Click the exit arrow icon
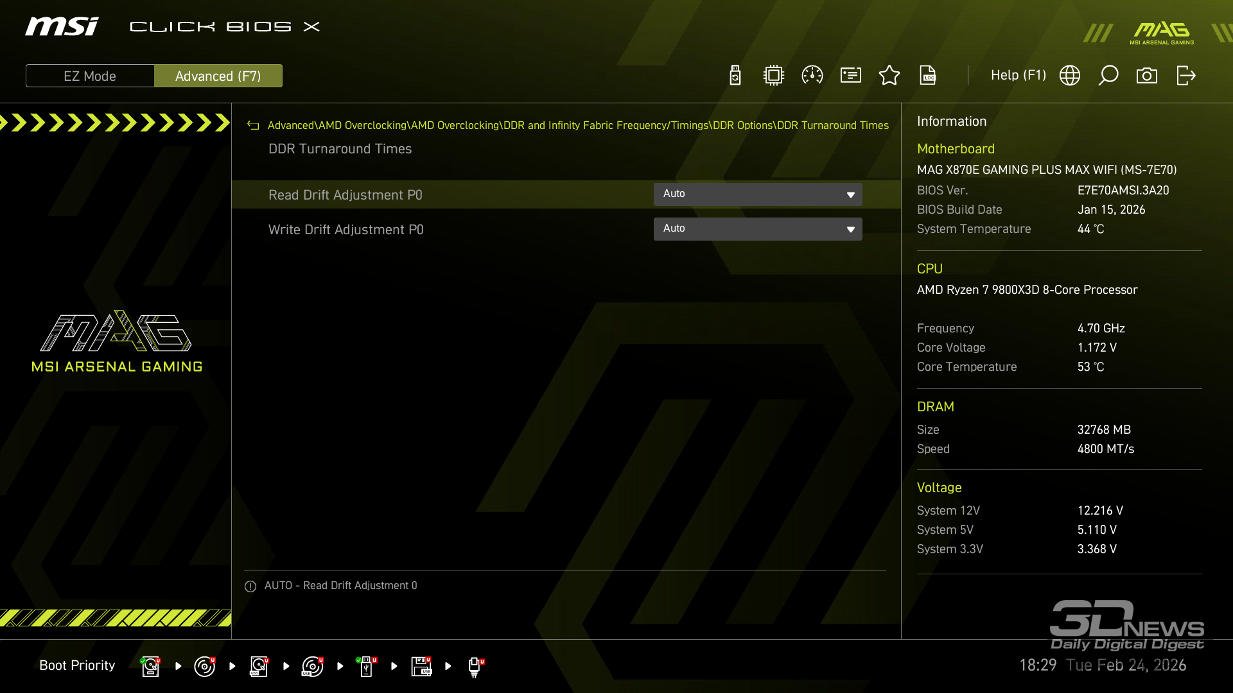Screen dimensions: 1233x693 1185,76
